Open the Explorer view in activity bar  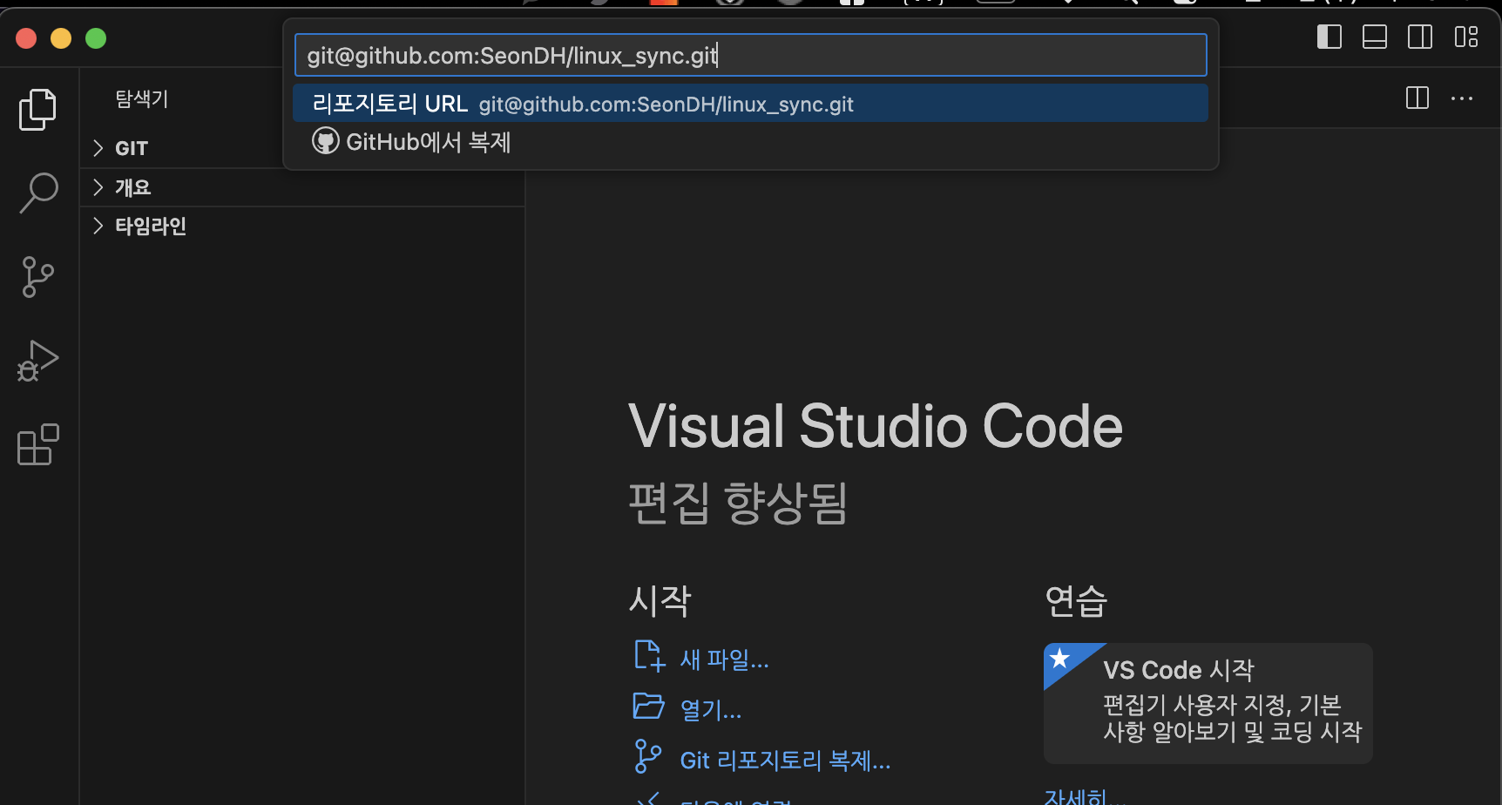37,110
